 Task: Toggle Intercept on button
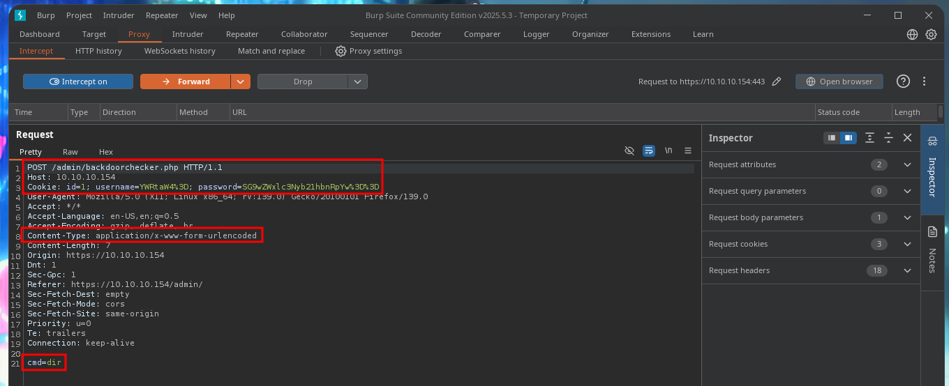pos(78,82)
